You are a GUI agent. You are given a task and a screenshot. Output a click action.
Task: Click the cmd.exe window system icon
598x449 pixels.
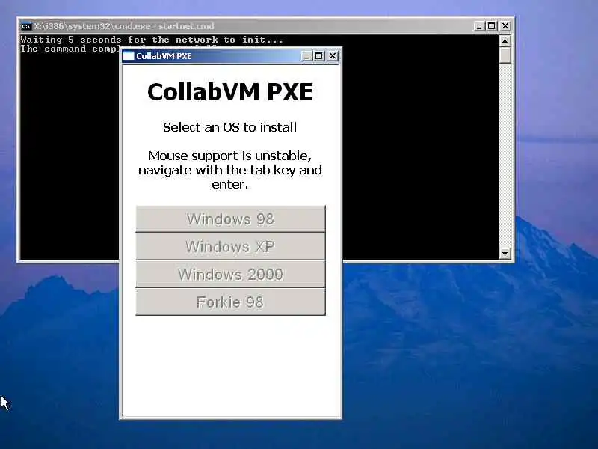point(26,26)
